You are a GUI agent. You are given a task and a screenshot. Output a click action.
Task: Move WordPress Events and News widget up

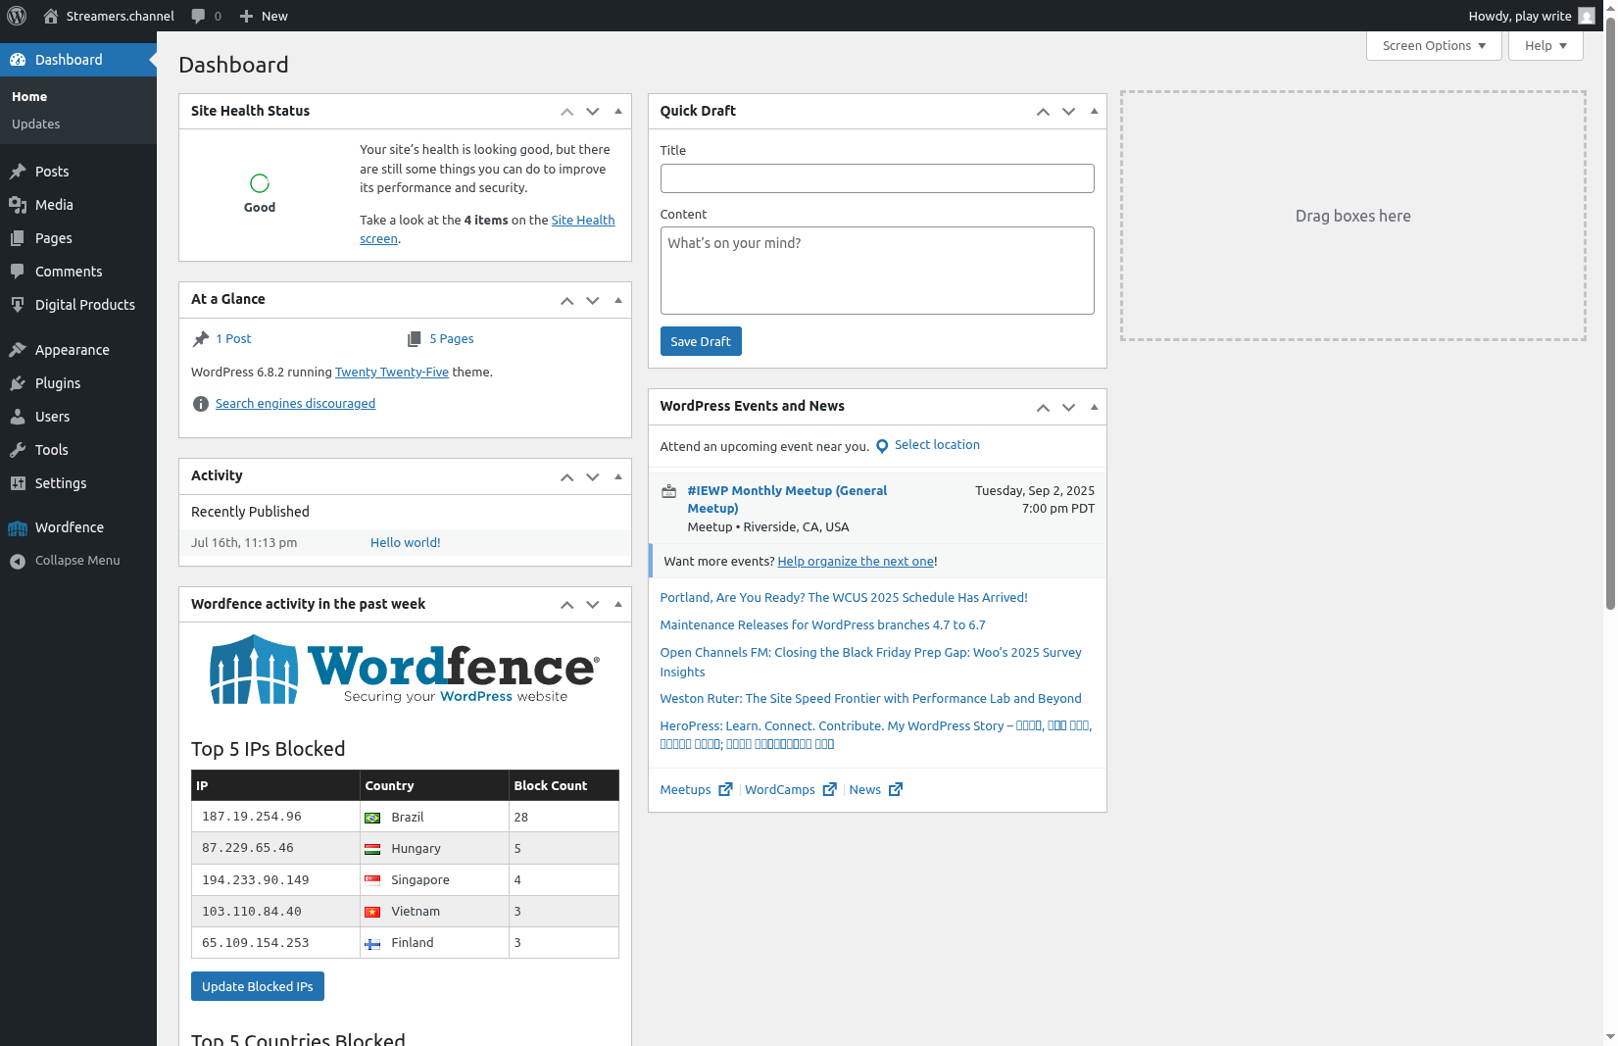[1043, 407]
